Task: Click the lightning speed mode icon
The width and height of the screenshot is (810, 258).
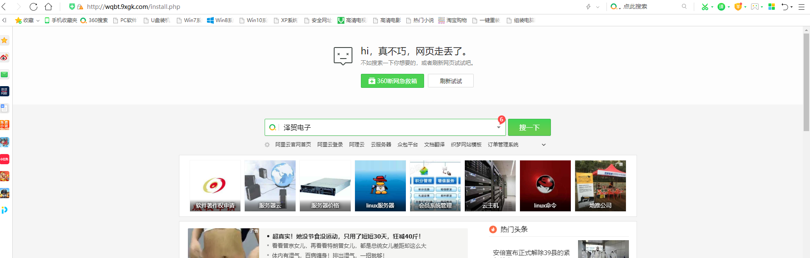Action: pyautogui.click(x=588, y=7)
